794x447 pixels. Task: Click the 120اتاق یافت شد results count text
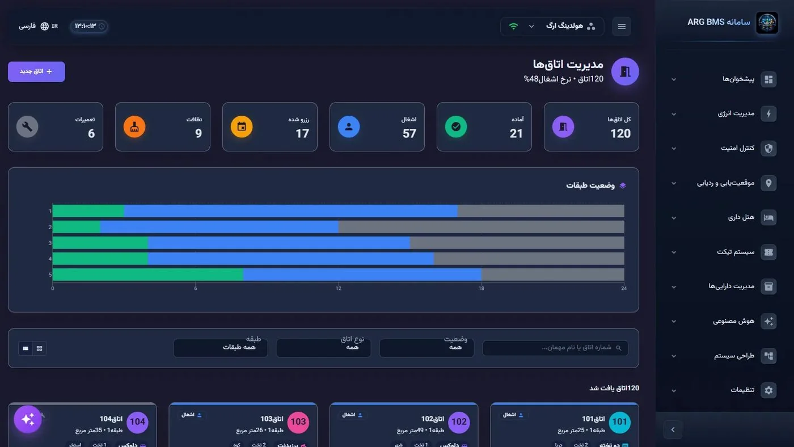pyautogui.click(x=614, y=388)
